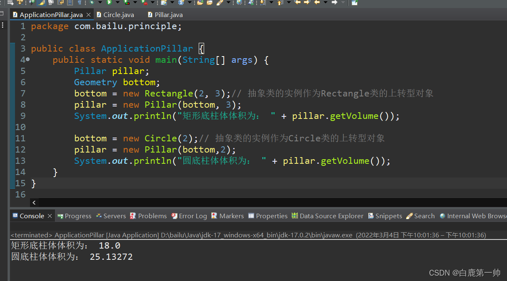Image resolution: width=507 pixels, height=281 pixels.
Task: Select the Console view tab
Action: 32,216
